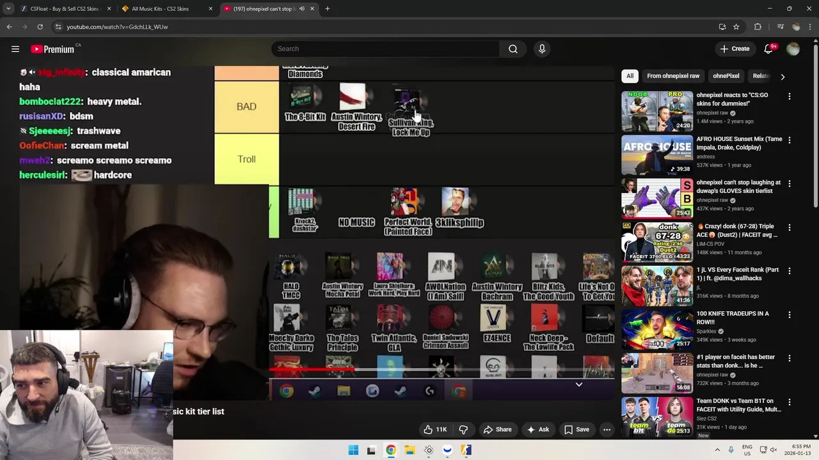Open donk 67-28 Triple ACE thumbnail
Image resolution: width=819 pixels, height=460 pixels.
tap(657, 242)
